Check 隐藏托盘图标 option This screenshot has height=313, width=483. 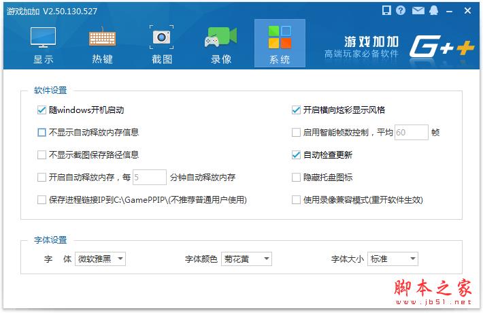[x=296, y=177]
